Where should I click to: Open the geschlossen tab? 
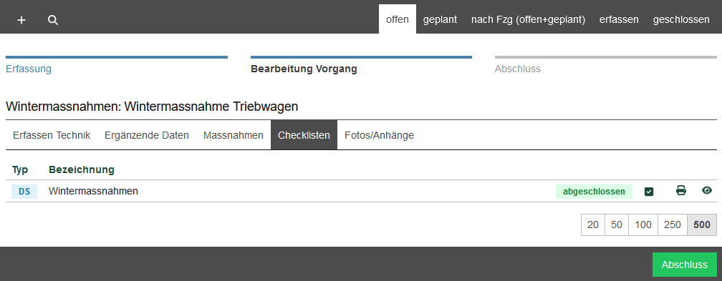coord(681,19)
